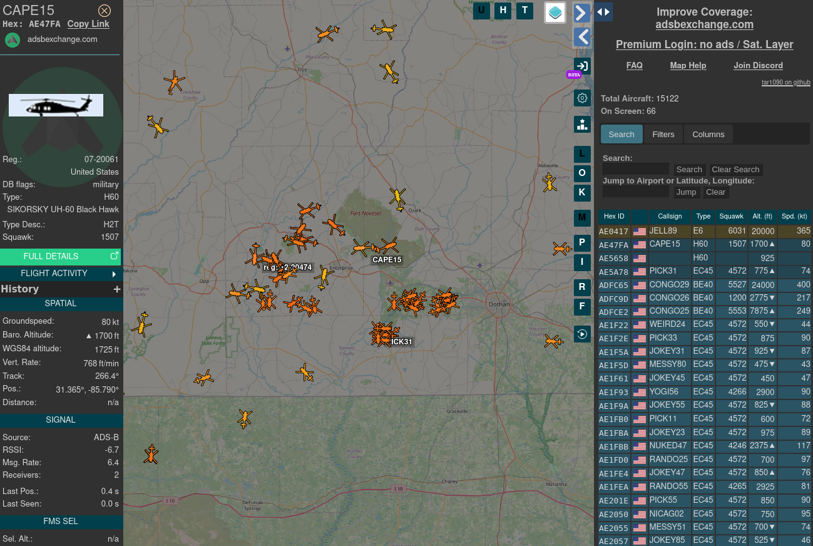Select the CONGO29 aircraft row

pyautogui.click(x=705, y=285)
